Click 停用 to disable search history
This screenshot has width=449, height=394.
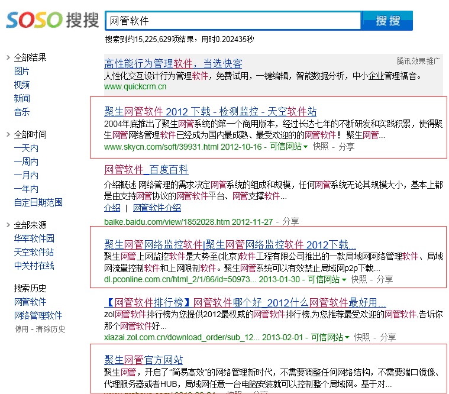coord(21,330)
